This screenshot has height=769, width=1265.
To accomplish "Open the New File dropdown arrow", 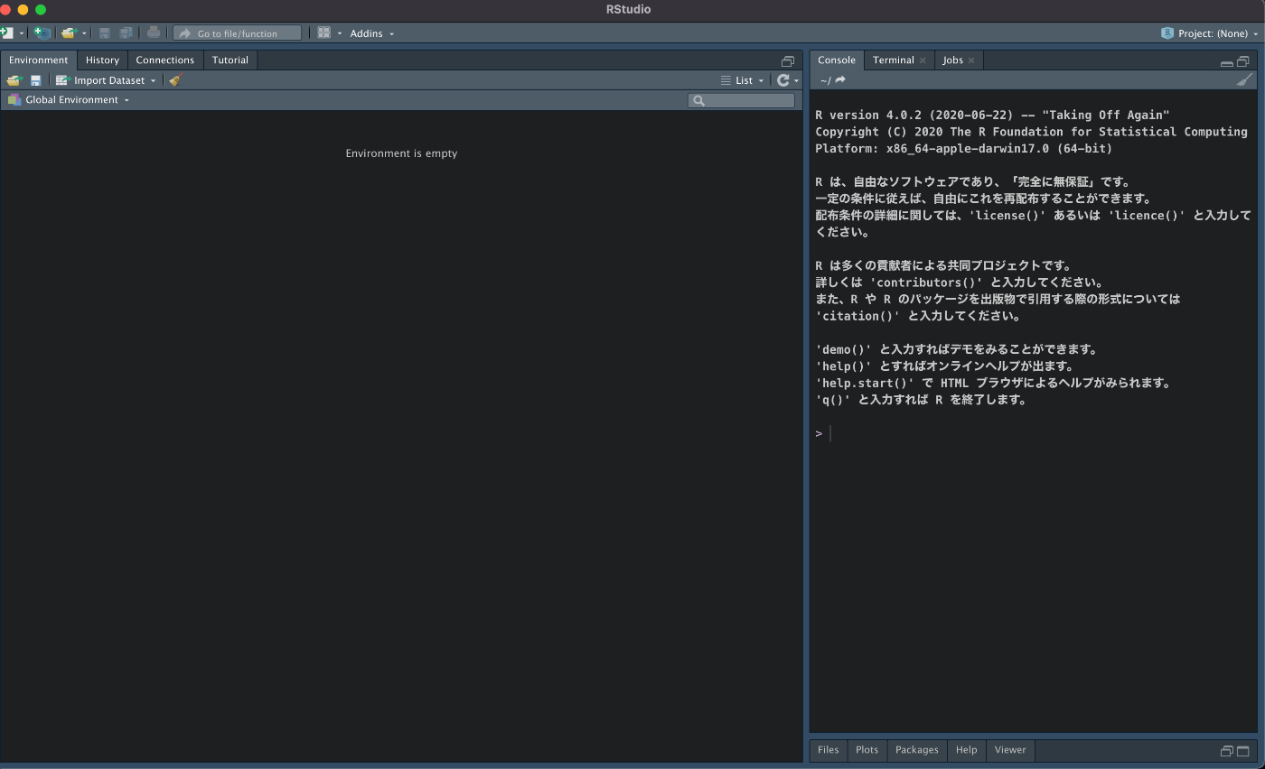I will coord(22,33).
